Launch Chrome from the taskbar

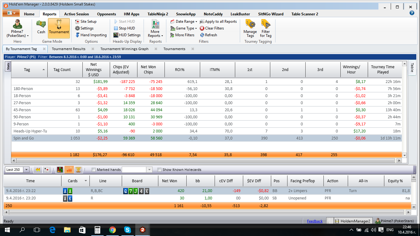point(113,230)
